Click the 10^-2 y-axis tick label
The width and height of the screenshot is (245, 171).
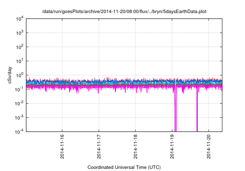pos(19,103)
